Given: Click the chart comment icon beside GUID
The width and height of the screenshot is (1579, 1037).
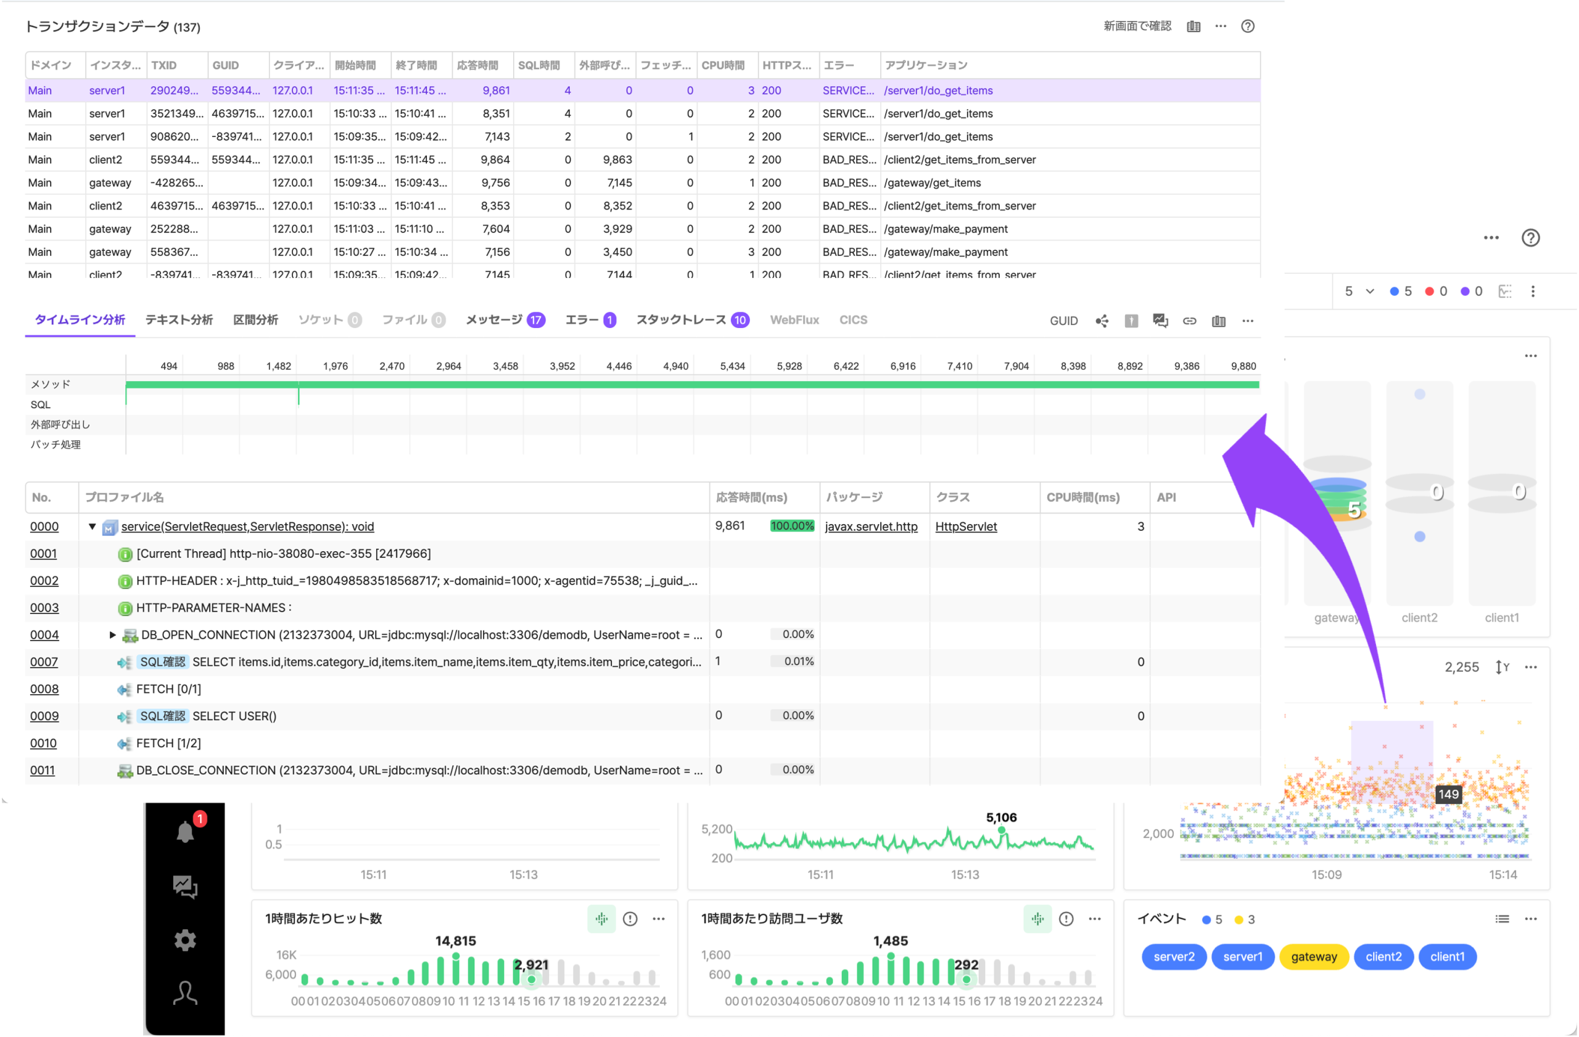Looking at the screenshot, I should [x=1160, y=321].
